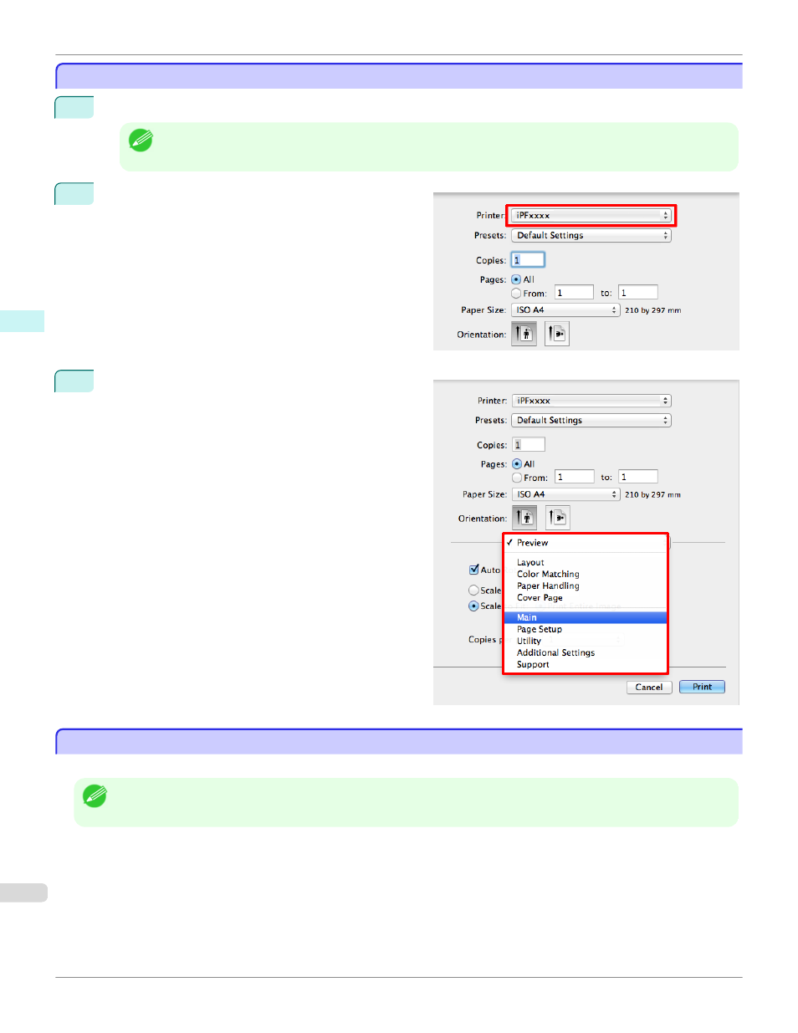Open the red-highlighted iPFxxxx Printer dropdown

(x=591, y=216)
